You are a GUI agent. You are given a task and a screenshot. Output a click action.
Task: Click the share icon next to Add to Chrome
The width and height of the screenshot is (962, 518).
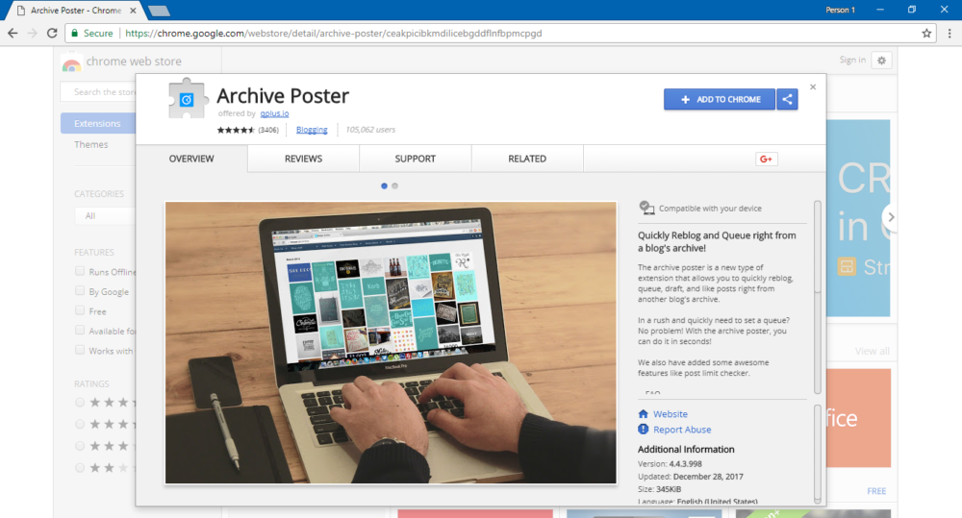[787, 99]
